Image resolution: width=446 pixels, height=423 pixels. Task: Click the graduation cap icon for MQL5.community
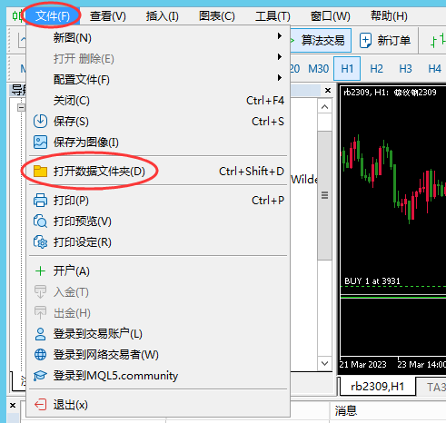pyautogui.click(x=40, y=376)
